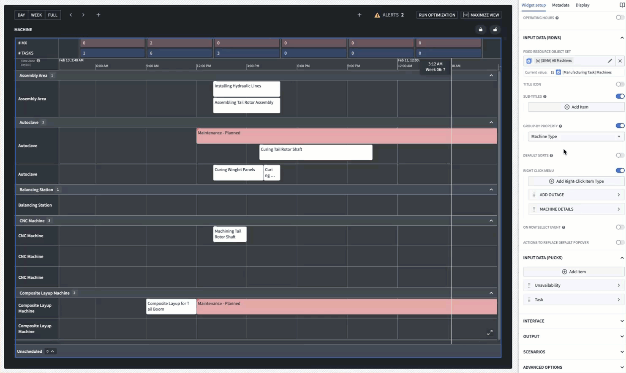Click the expand arrows icon in the Gantt corner
Screen dimensions: 626x373
(x=490, y=333)
